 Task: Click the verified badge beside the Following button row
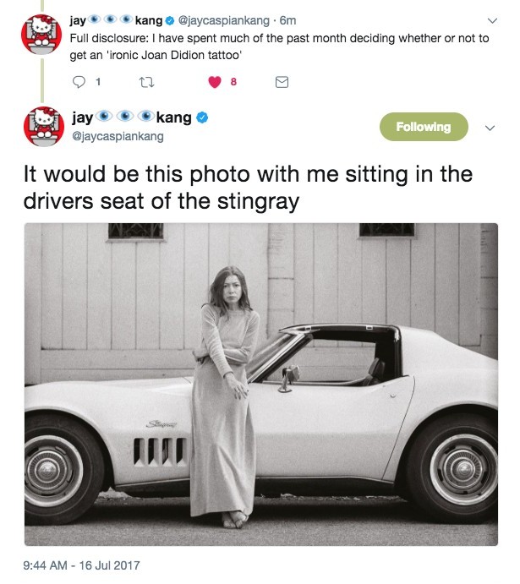[203, 118]
